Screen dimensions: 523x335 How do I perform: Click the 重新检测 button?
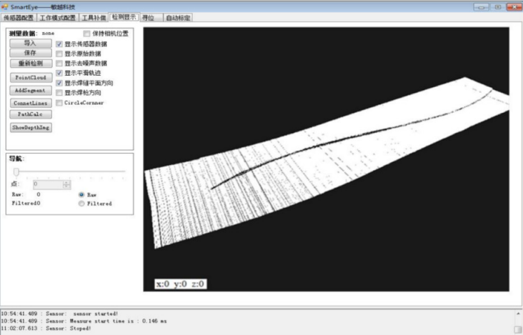[x=31, y=64]
